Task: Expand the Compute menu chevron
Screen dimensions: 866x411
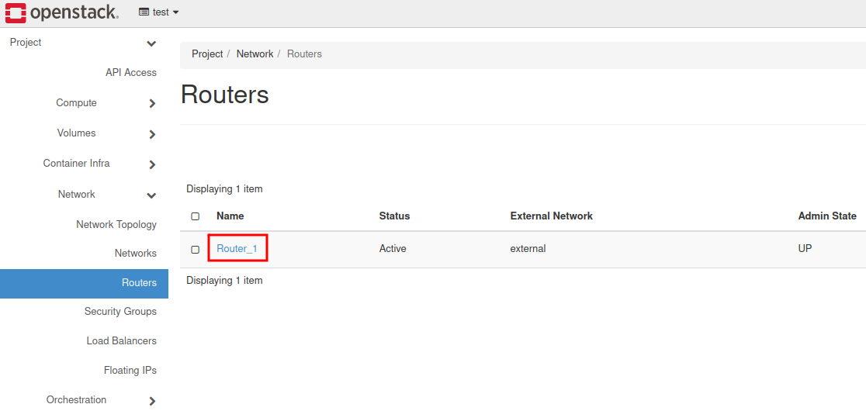Action: point(152,104)
